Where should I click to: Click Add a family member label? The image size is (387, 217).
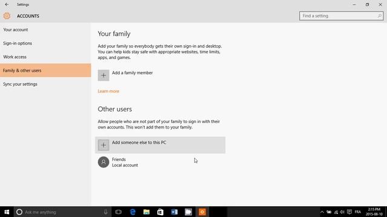click(132, 73)
